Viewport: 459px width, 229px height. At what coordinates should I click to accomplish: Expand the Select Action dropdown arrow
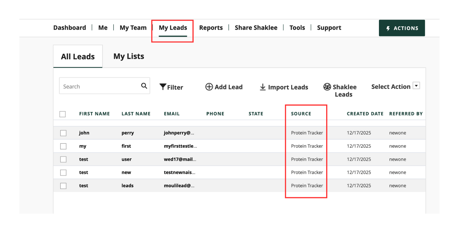pos(416,86)
